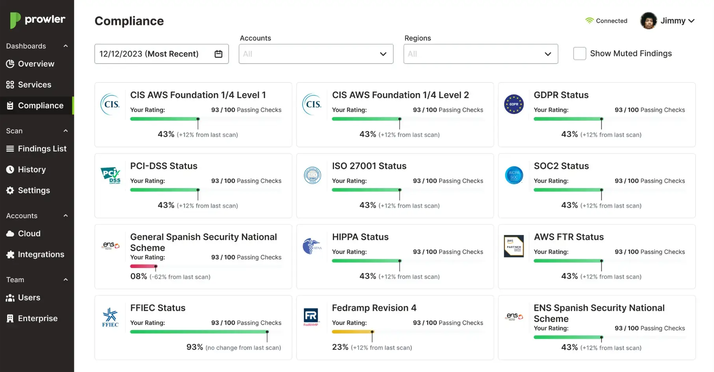Screen dimensions: 714x372
Task: Click the ISO 27001 seal icon
Action: tap(312, 175)
